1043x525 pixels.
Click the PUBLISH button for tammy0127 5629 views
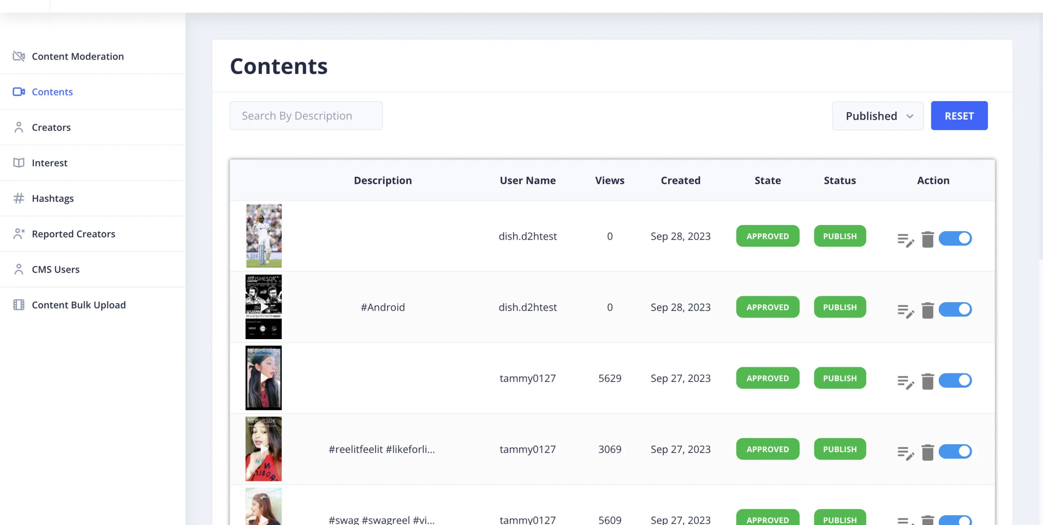(840, 377)
